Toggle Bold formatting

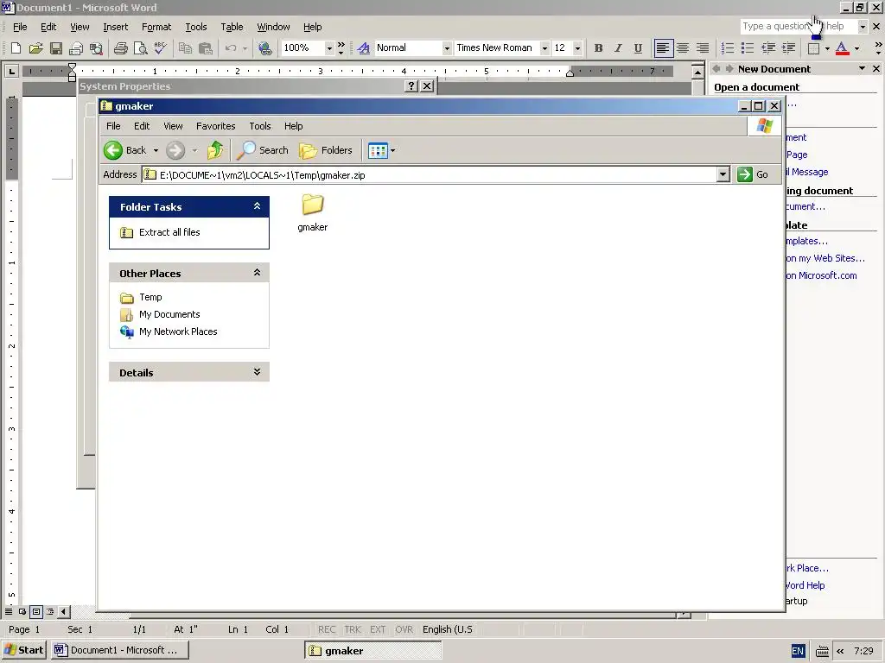click(598, 48)
